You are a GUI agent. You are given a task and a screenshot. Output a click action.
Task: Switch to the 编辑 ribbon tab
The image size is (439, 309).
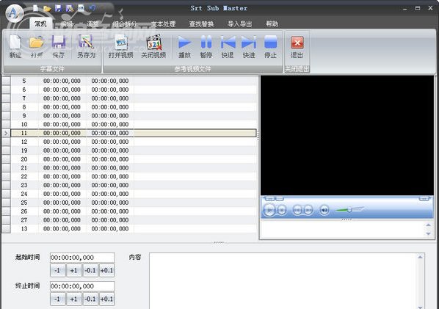click(67, 24)
